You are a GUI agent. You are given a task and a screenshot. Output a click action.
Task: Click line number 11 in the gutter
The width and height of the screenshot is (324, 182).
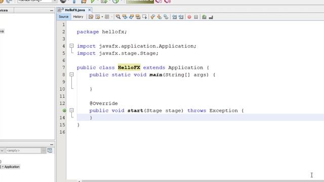point(62,96)
